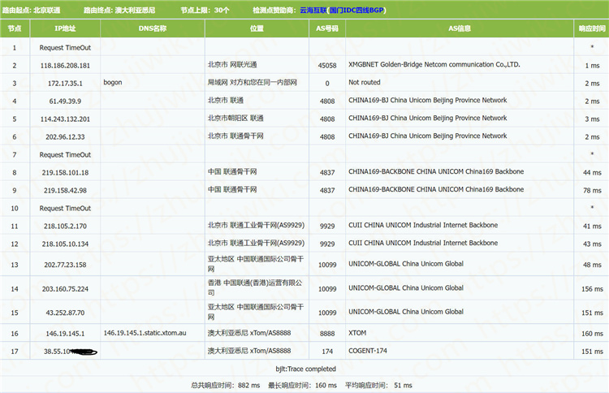Viewport: 609px width, 393px height.
Task: Select IP address 203.160.75.224
Action: pos(65,289)
